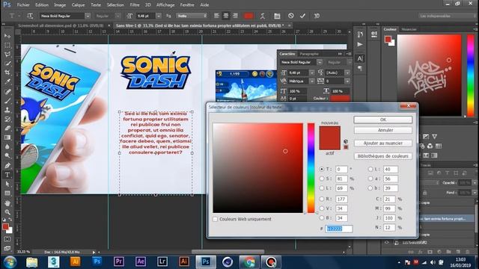The image size is (479, 269).
Task: Select the Brush tool
Action: click(7, 101)
